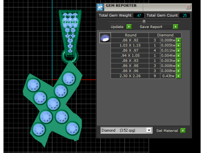This screenshot has width=204, height=153.
Task: Click the Total Gem Count value 25
Action: (184, 15)
